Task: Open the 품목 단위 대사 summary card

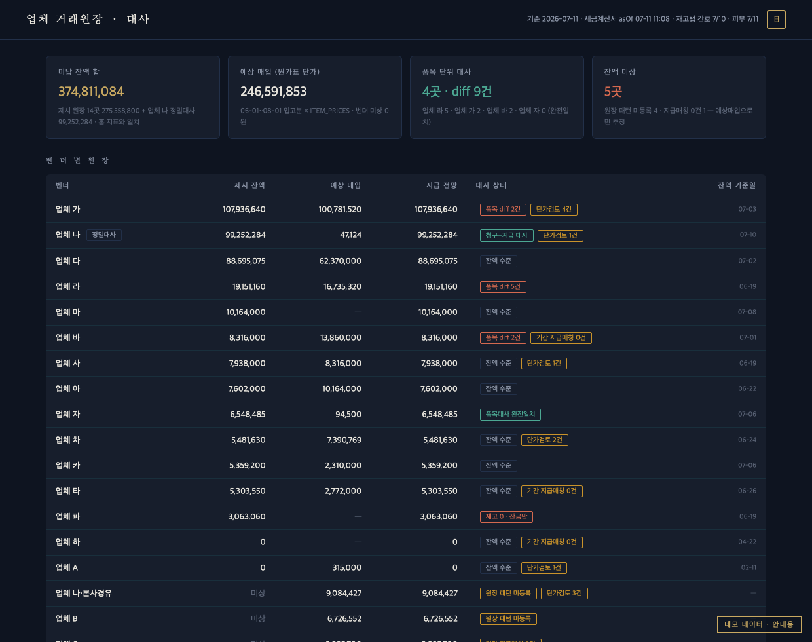Action: (x=497, y=97)
